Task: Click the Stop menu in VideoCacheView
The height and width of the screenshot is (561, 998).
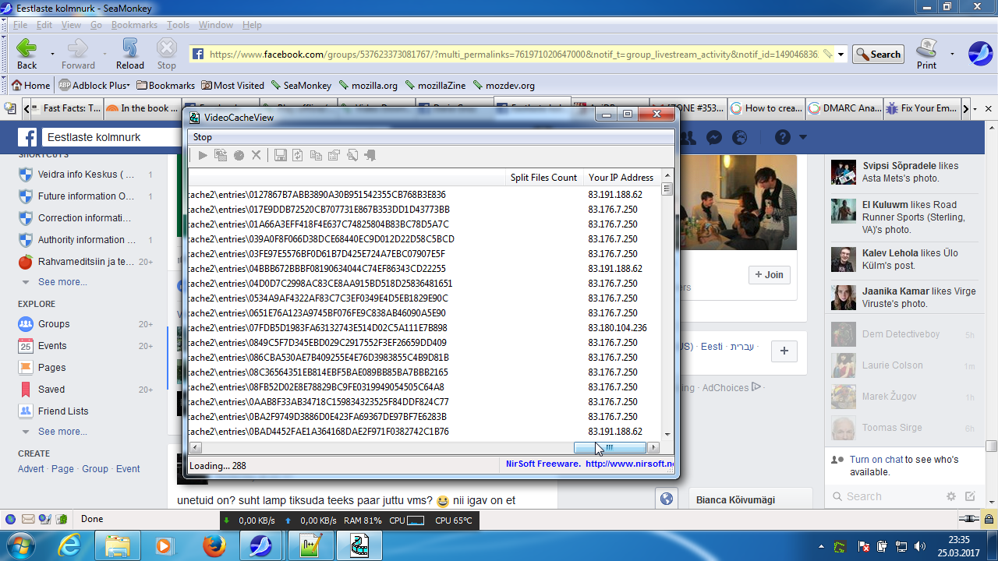Action: (203, 137)
